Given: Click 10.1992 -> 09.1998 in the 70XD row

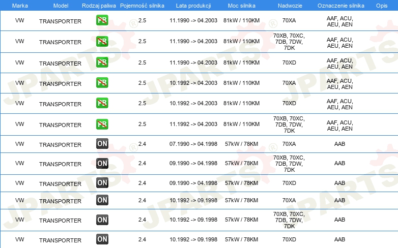Looking at the screenshot, I should click(193, 239).
